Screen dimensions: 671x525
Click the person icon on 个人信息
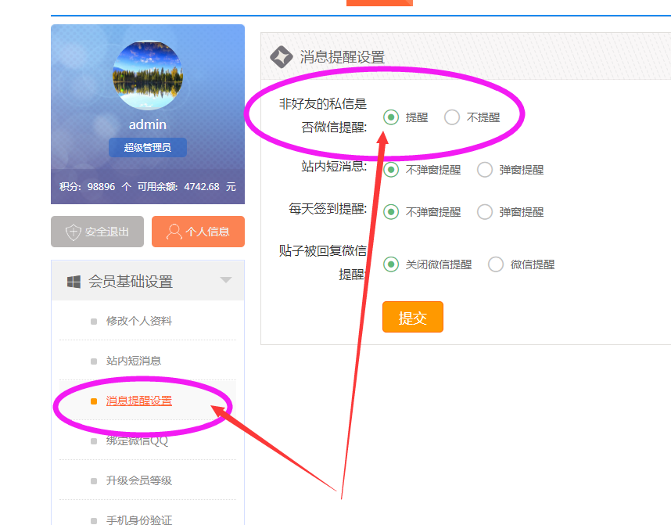point(174,232)
